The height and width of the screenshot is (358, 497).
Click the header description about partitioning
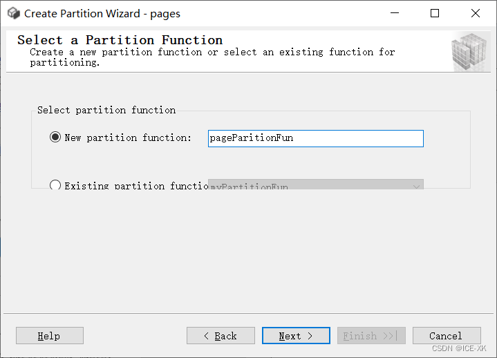point(212,57)
